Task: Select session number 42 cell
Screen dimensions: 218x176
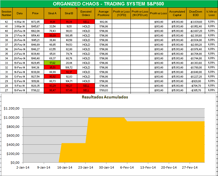Action: click(x=6, y=22)
